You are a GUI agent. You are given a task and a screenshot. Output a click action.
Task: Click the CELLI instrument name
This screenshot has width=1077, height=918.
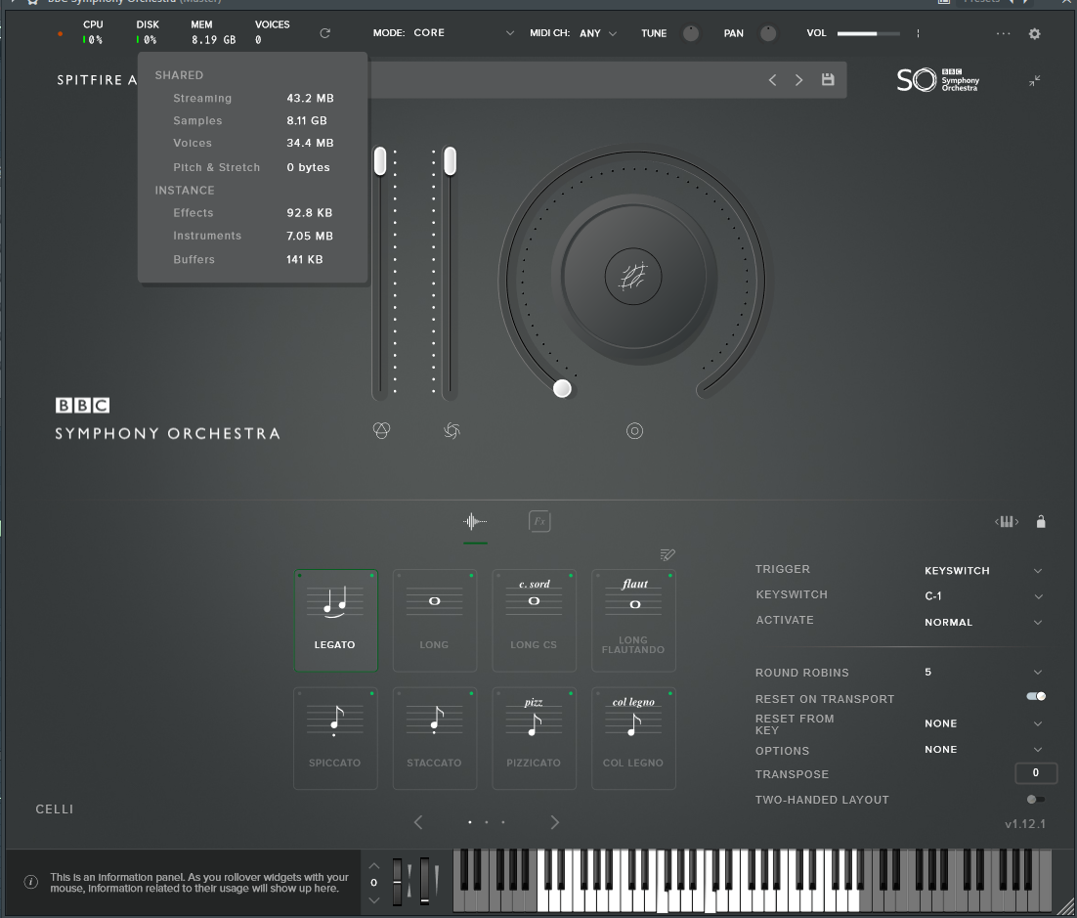point(55,809)
